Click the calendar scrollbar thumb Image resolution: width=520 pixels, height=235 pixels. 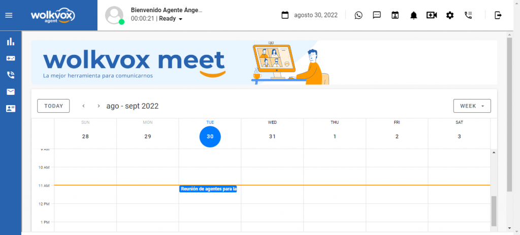[494, 211]
